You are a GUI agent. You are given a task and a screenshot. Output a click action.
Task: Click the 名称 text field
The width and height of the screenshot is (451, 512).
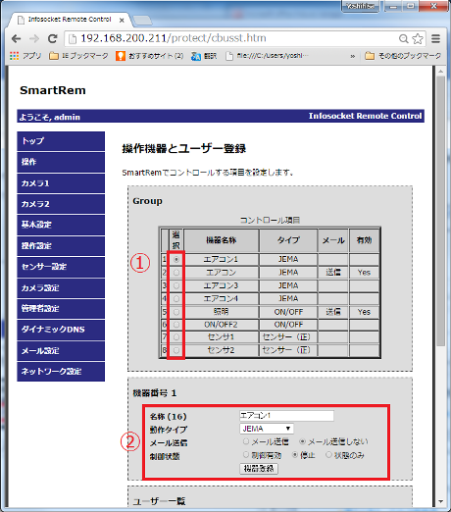286,416
